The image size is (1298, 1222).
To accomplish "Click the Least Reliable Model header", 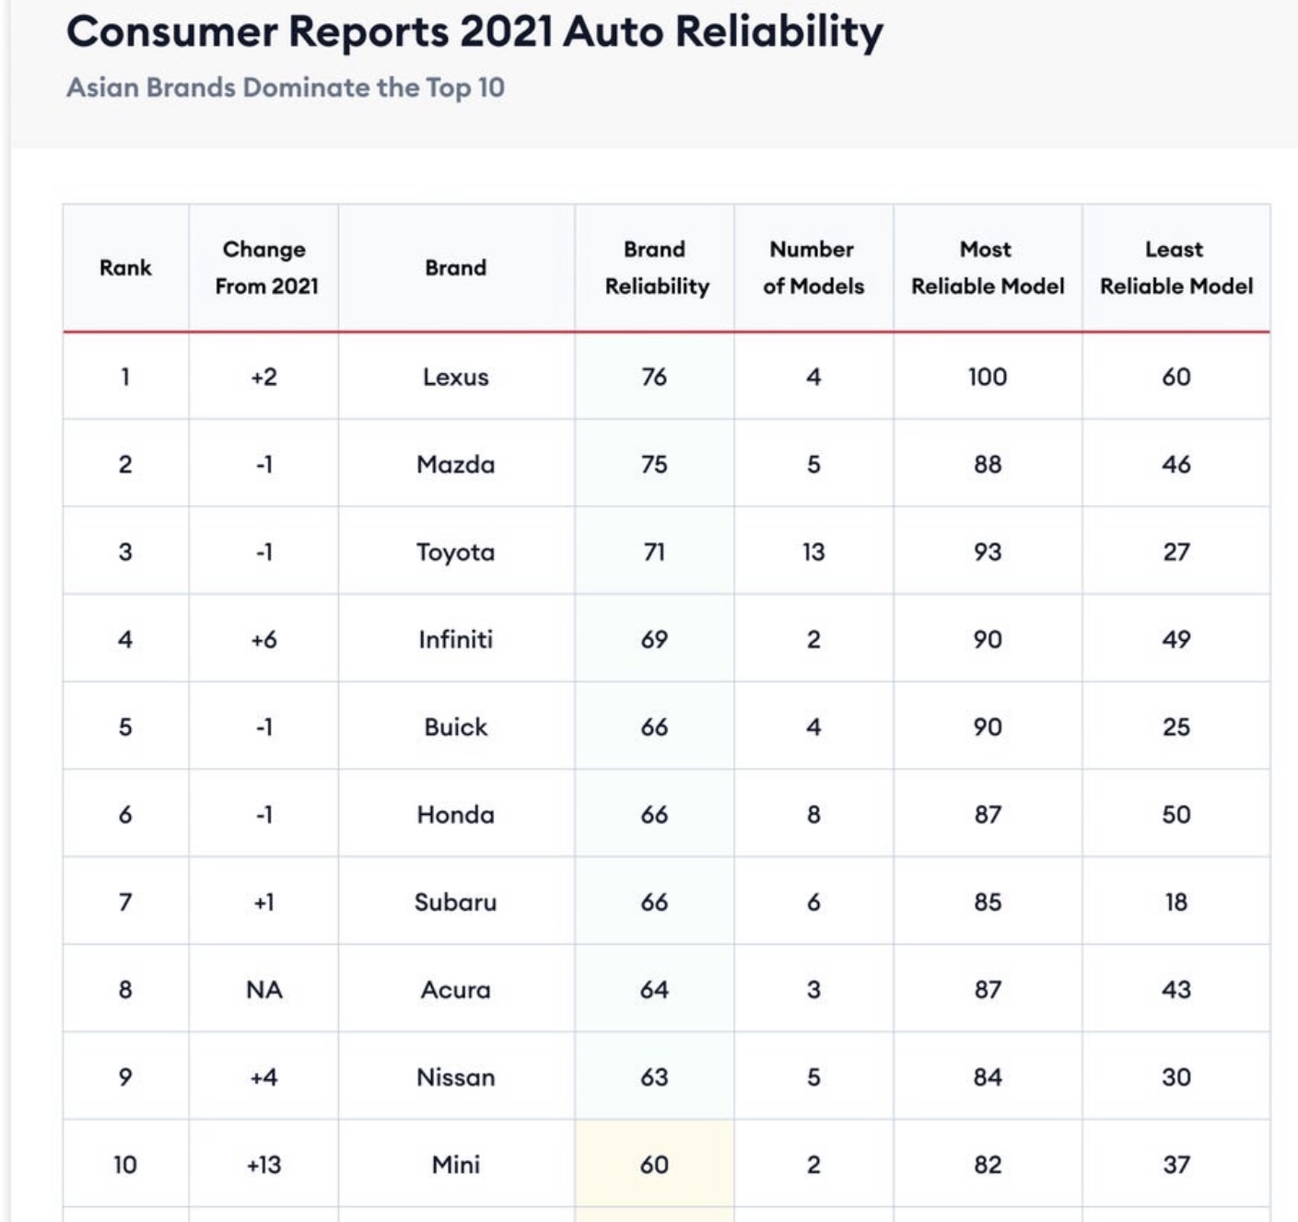I will tap(1175, 268).
